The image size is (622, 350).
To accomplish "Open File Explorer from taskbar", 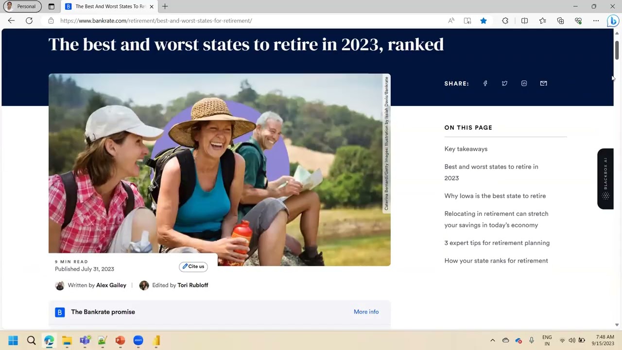I will click(67, 340).
